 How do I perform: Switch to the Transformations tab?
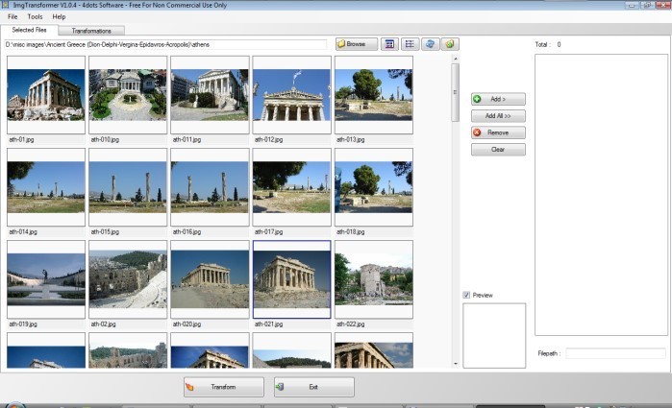(x=91, y=31)
